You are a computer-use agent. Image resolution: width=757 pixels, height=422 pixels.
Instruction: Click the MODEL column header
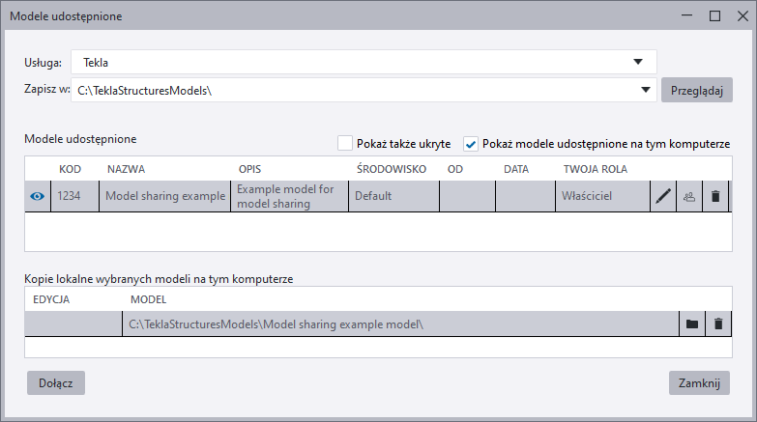click(148, 299)
